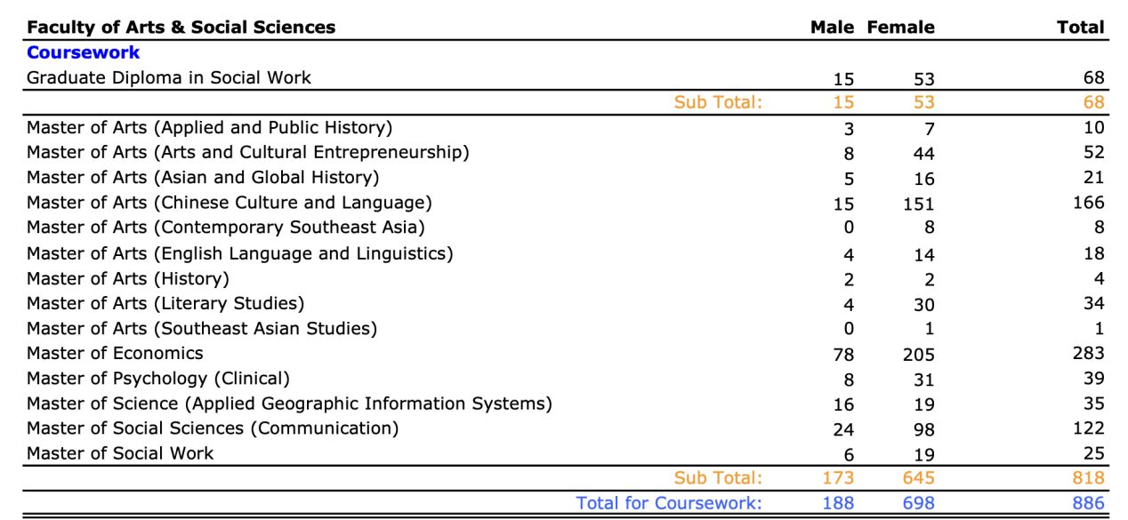Image resolution: width=1128 pixels, height=520 pixels.
Task: Select the Master of Social Work row
Action: [x=120, y=453]
